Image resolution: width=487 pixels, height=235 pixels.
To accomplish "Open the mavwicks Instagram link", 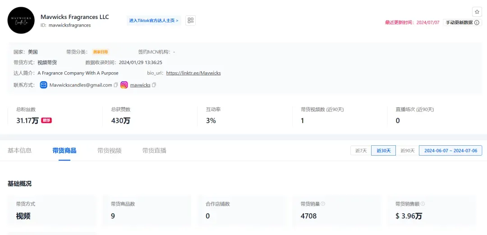I will (x=140, y=85).
